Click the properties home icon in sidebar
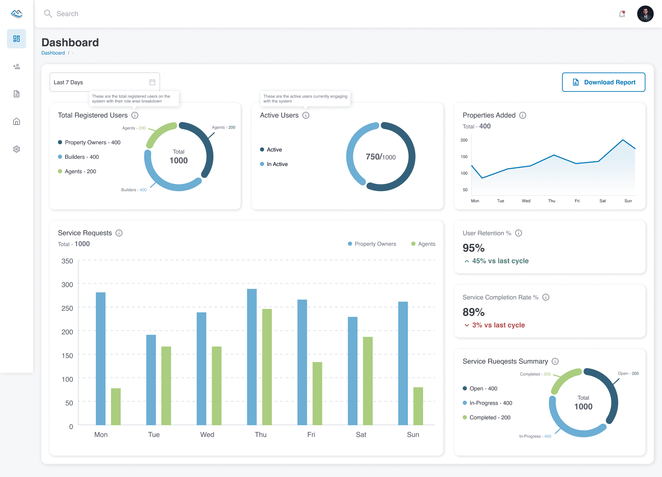The height and width of the screenshot is (477, 662). (16, 121)
